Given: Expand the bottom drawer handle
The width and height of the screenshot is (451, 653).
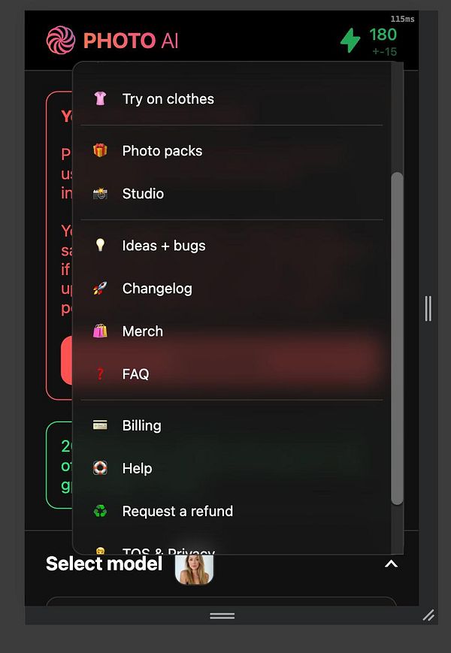Looking at the screenshot, I should click(222, 615).
